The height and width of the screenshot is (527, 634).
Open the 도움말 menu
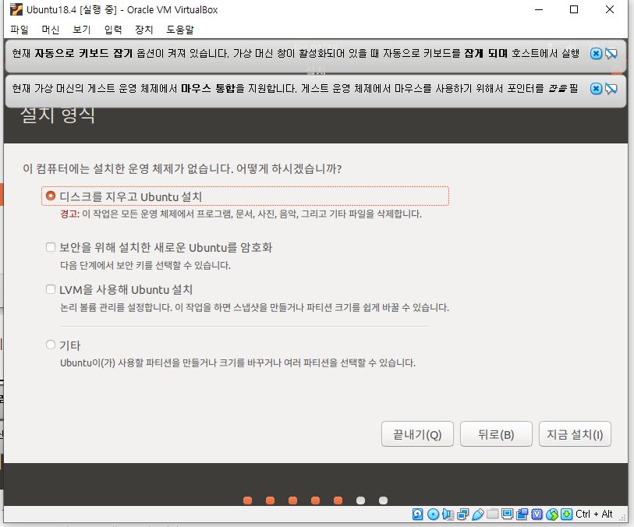[180, 30]
